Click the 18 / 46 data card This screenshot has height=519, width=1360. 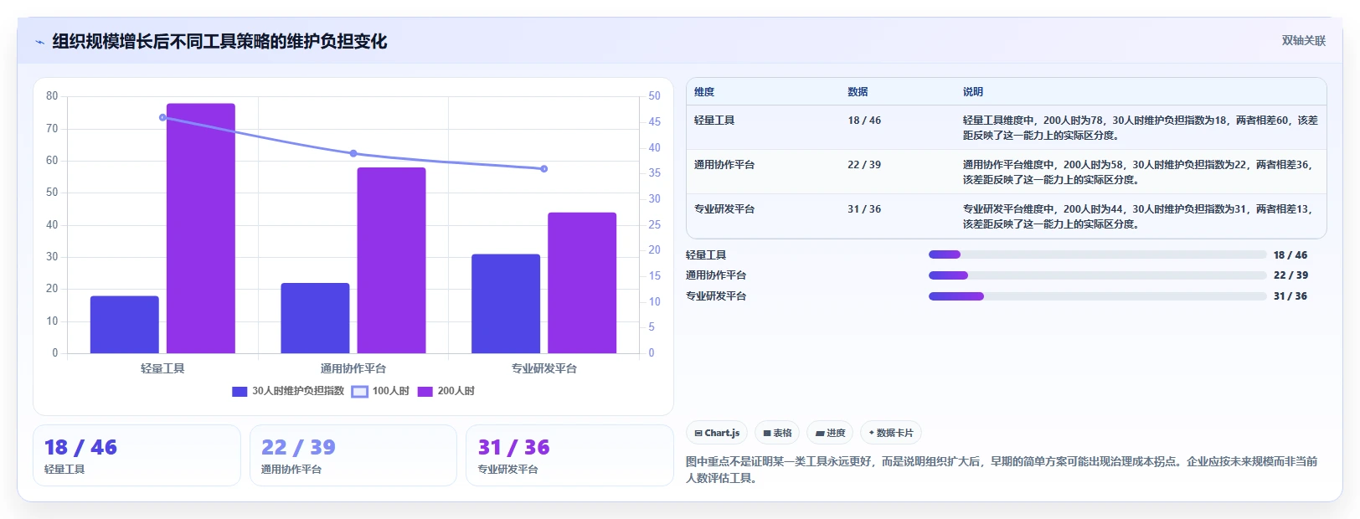coord(137,455)
